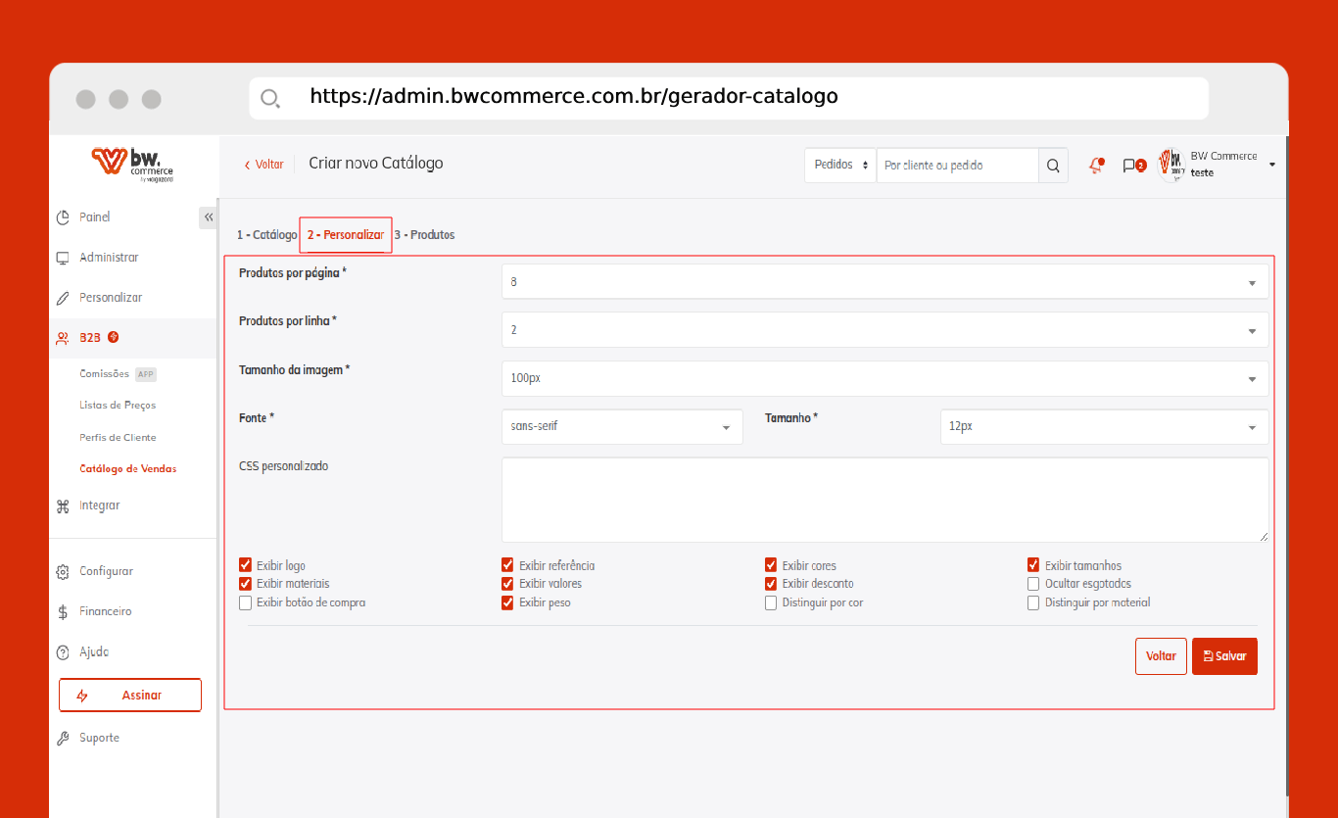Click the Voltar link in header
Screen dimensions: 1338x818
[x=263, y=165]
